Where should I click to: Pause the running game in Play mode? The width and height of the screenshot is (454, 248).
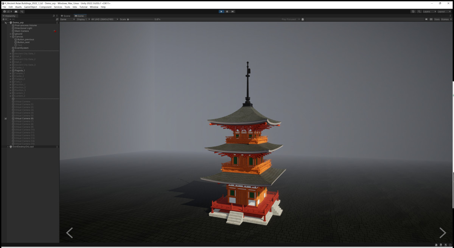tap(226, 11)
